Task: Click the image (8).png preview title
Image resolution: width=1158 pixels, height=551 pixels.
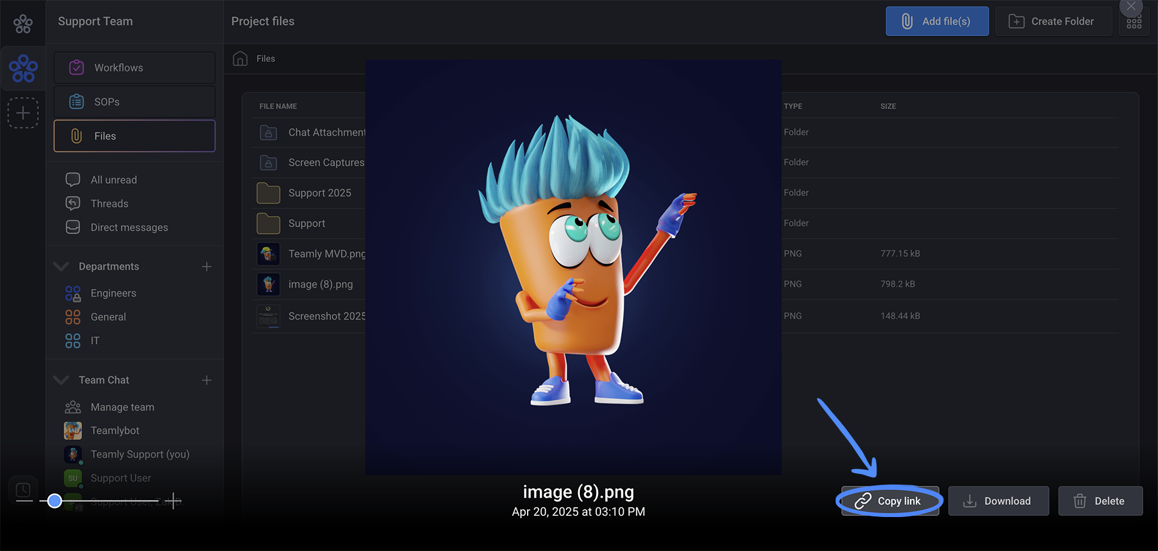Action: tap(578, 492)
